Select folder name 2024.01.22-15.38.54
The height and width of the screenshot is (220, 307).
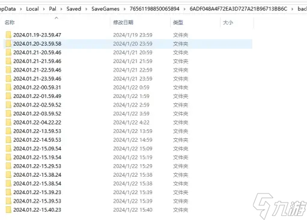[x=37, y=183]
